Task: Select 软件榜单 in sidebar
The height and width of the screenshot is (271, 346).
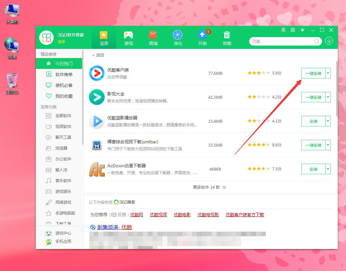Action: pyautogui.click(x=59, y=74)
